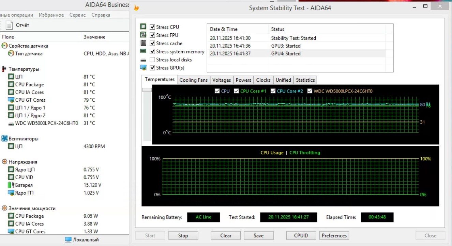Click the Report document icon in toolbar
452x246 pixels.
point(10,25)
